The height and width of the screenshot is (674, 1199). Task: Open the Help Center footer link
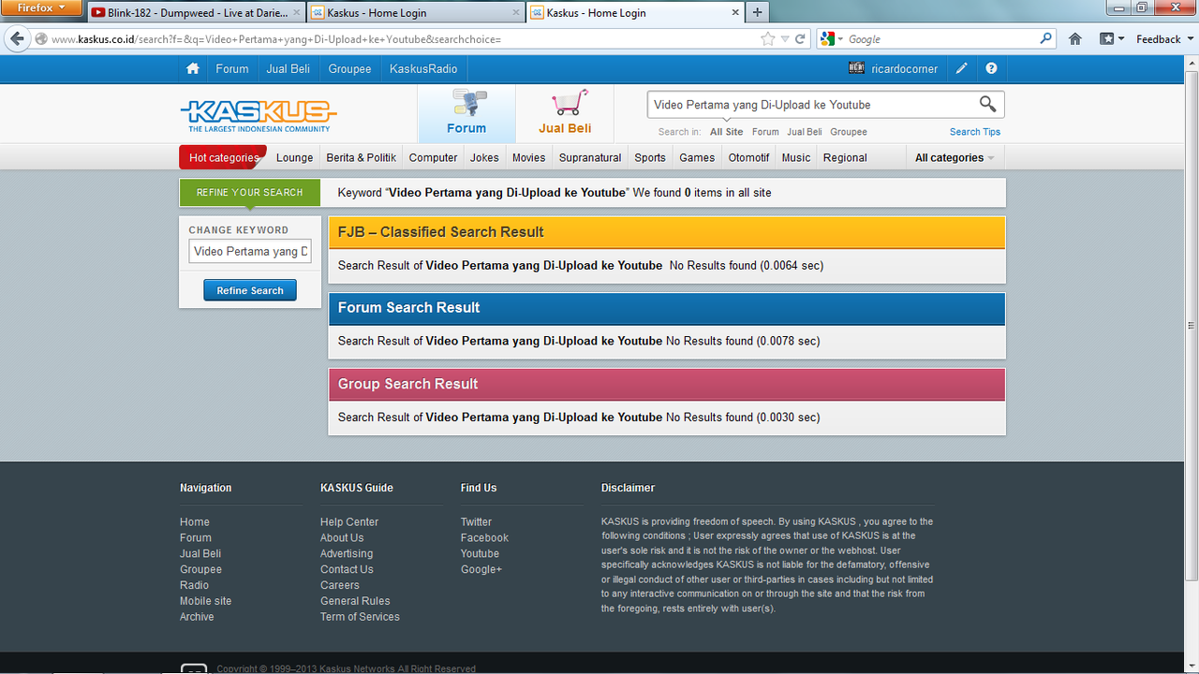349,521
